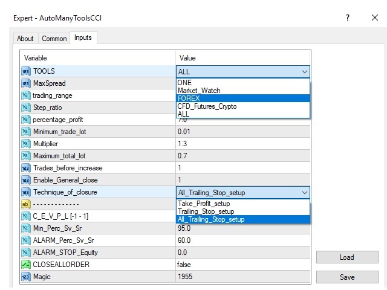
Task: Click the CLOSEALLORDER value false
Action: (243, 265)
